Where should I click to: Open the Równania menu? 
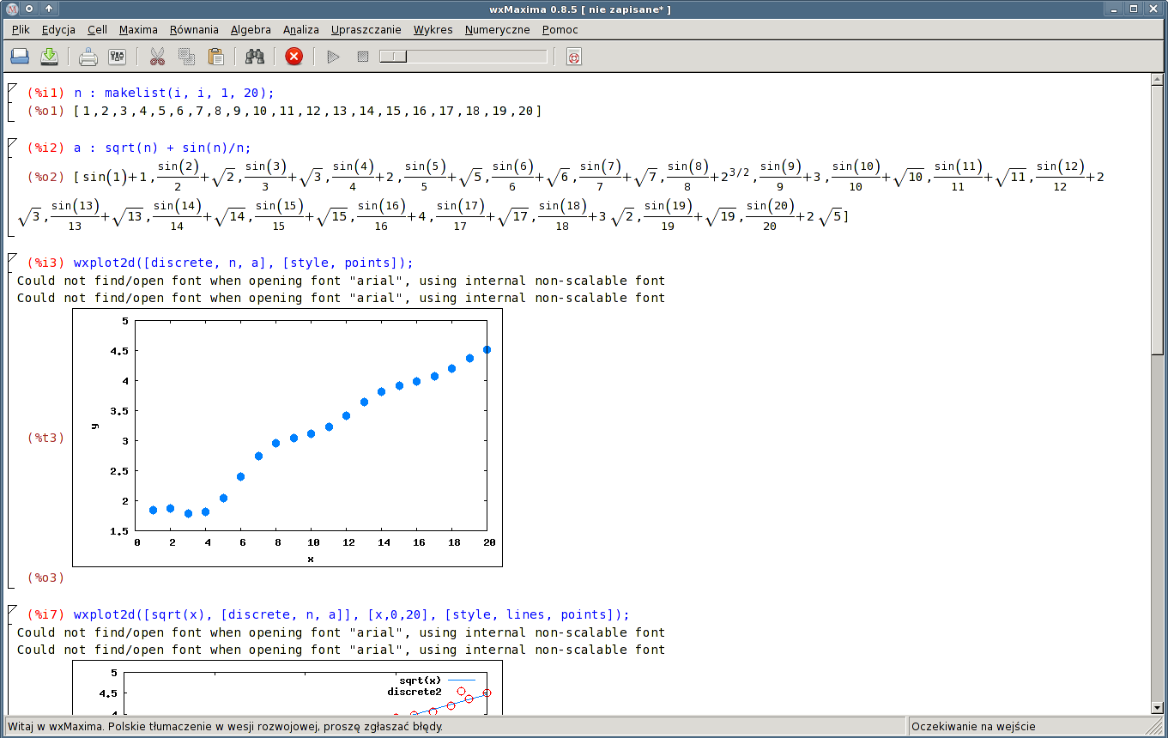click(194, 29)
